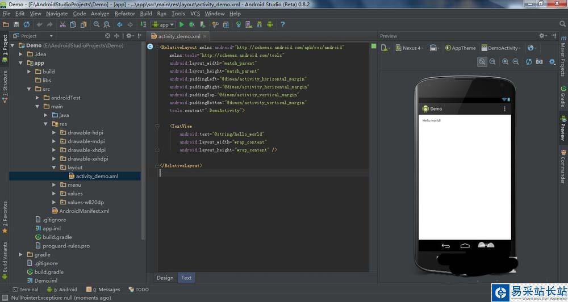The width and height of the screenshot is (568, 302).
Task: Open the VCS menu
Action: [x=195, y=14]
